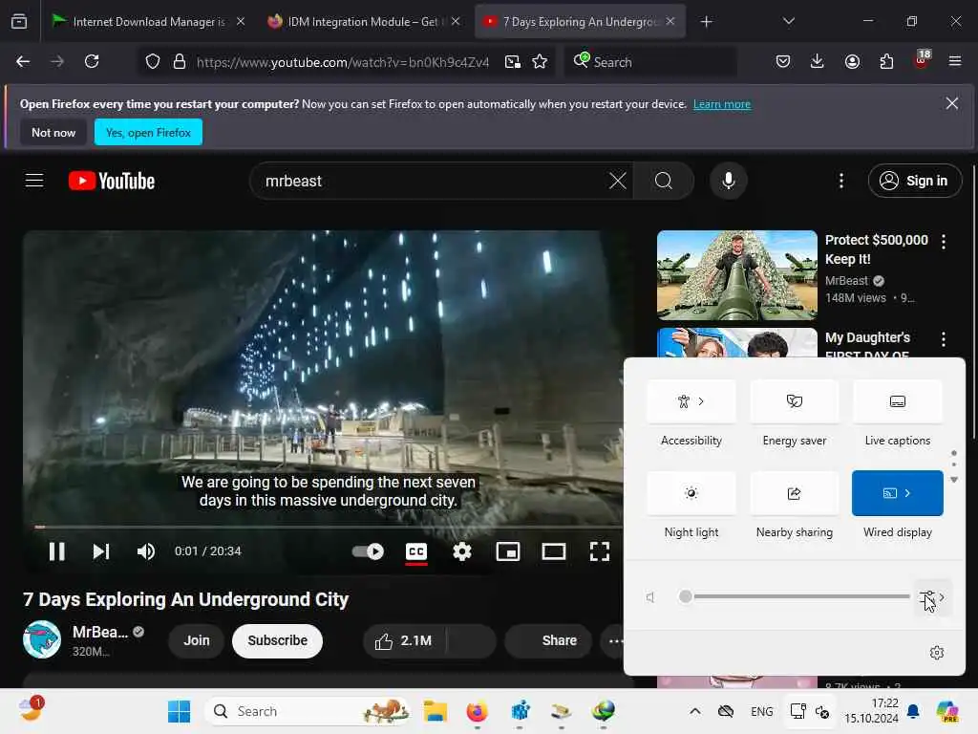The height and width of the screenshot is (734, 978).
Task: Mute system volume speaker icon
Action: [650, 597]
